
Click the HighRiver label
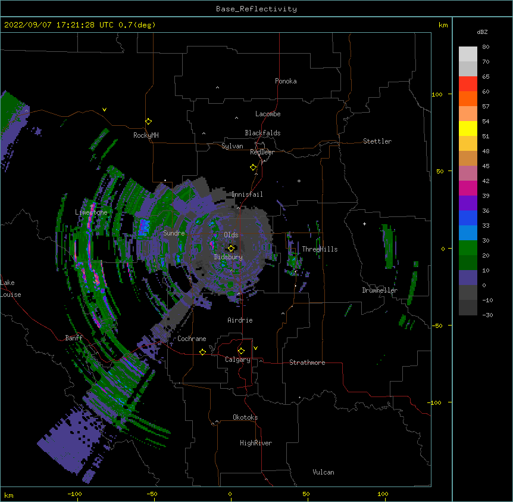coord(256,443)
